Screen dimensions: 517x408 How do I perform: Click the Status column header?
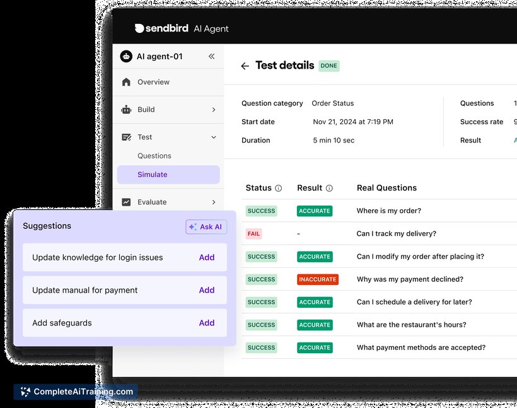pyautogui.click(x=258, y=188)
